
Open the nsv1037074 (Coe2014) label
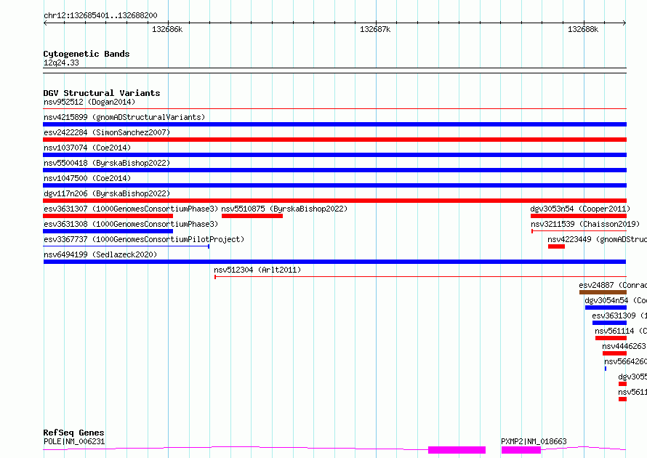pos(87,148)
